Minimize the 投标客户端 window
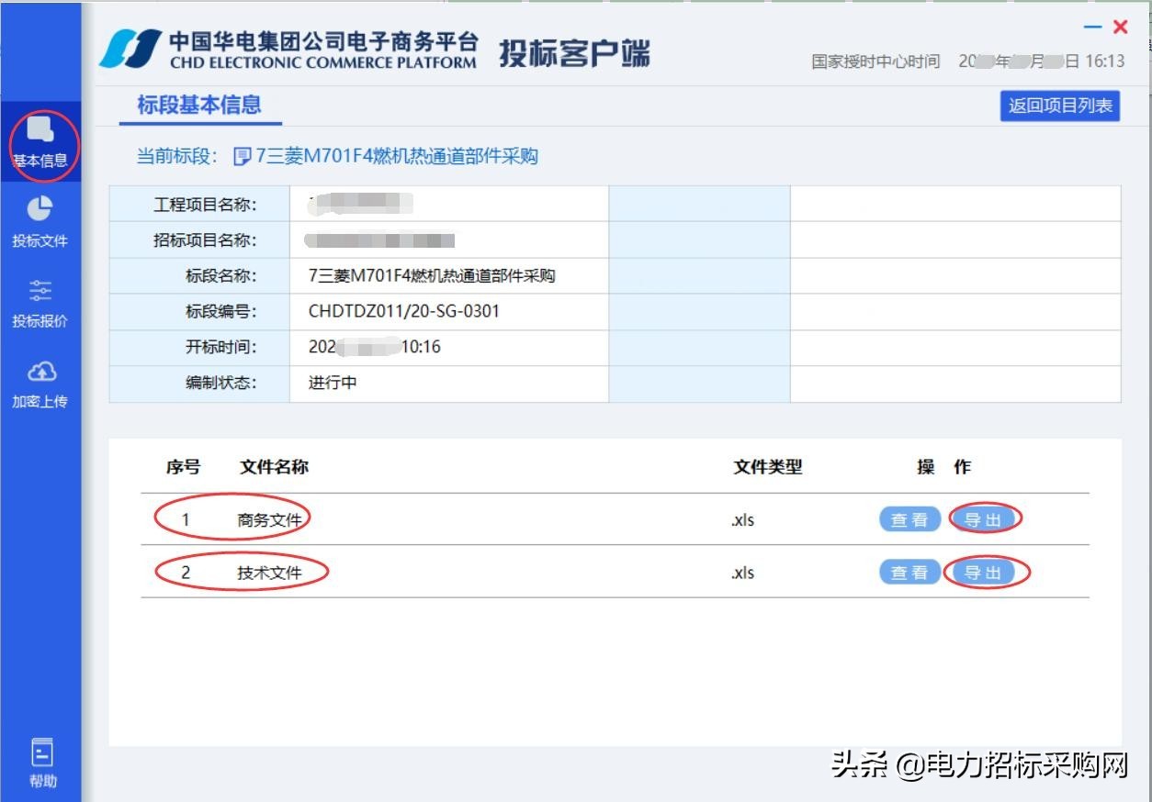The image size is (1152, 802). [x=1092, y=27]
